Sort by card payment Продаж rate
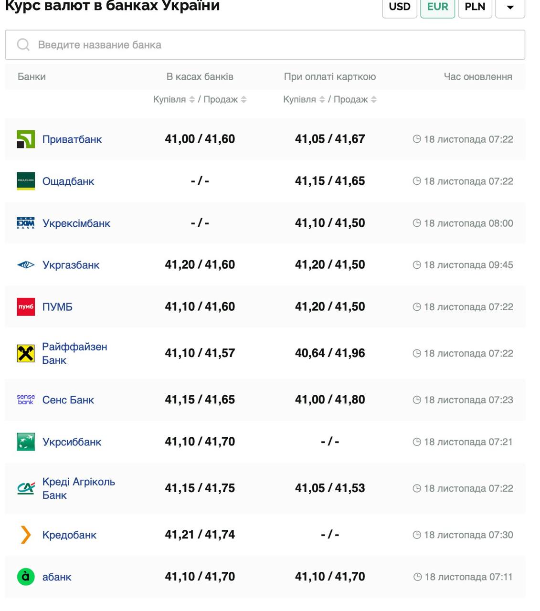 [x=374, y=99]
